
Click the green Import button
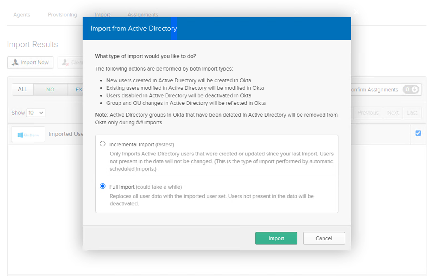(x=276, y=238)
